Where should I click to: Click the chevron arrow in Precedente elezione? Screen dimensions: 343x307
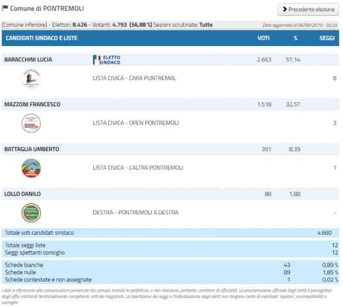coord(285,9)
